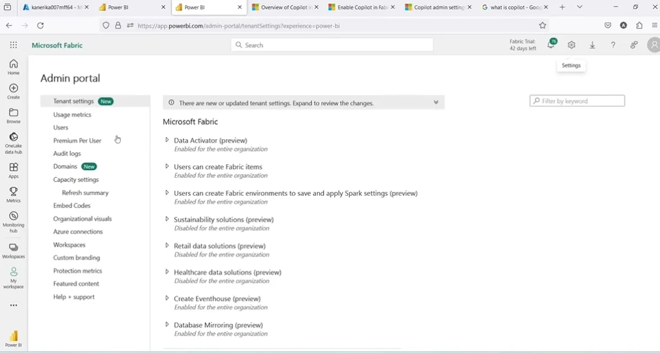The width and height of the screenshot is (660, 353).
Task: Open the browser hamburger menu
Action: click(655, 26)
